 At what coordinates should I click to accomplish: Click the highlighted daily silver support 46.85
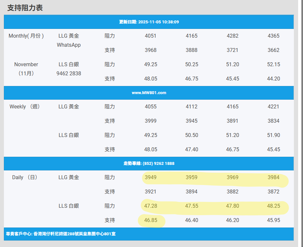[x=151, y=220]
